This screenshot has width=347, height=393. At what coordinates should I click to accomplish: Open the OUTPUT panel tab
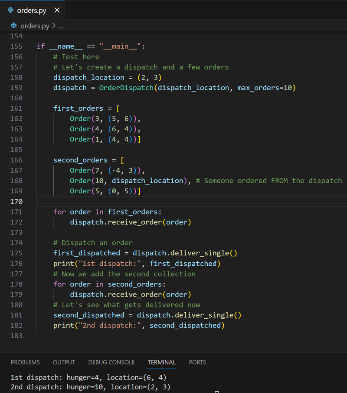point(64,362)
